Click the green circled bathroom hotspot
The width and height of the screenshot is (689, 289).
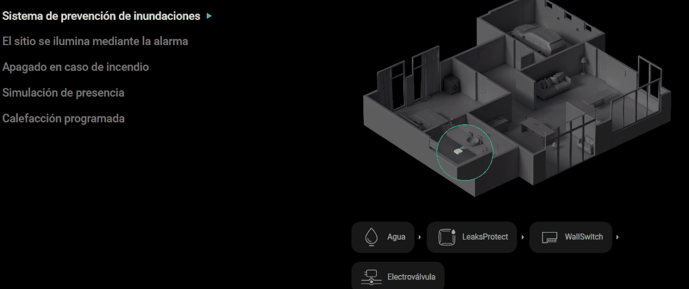(465, 152)
